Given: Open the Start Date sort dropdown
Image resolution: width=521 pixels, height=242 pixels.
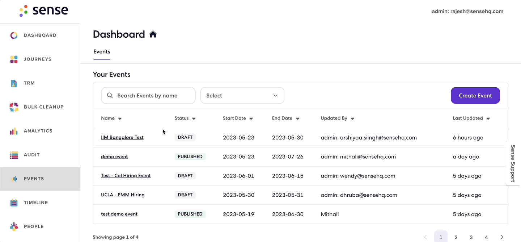Looking at the screenshot, I should pos(251,118).
